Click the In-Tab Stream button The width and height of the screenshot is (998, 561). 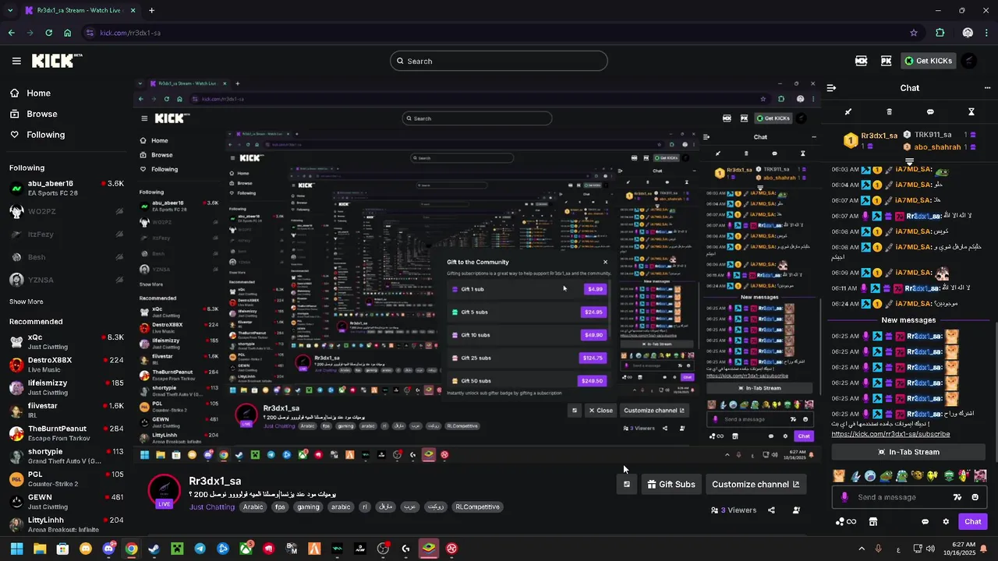coord(909,452)
